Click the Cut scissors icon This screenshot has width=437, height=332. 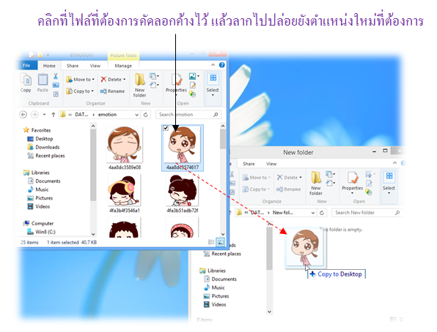tap(56, 76)
